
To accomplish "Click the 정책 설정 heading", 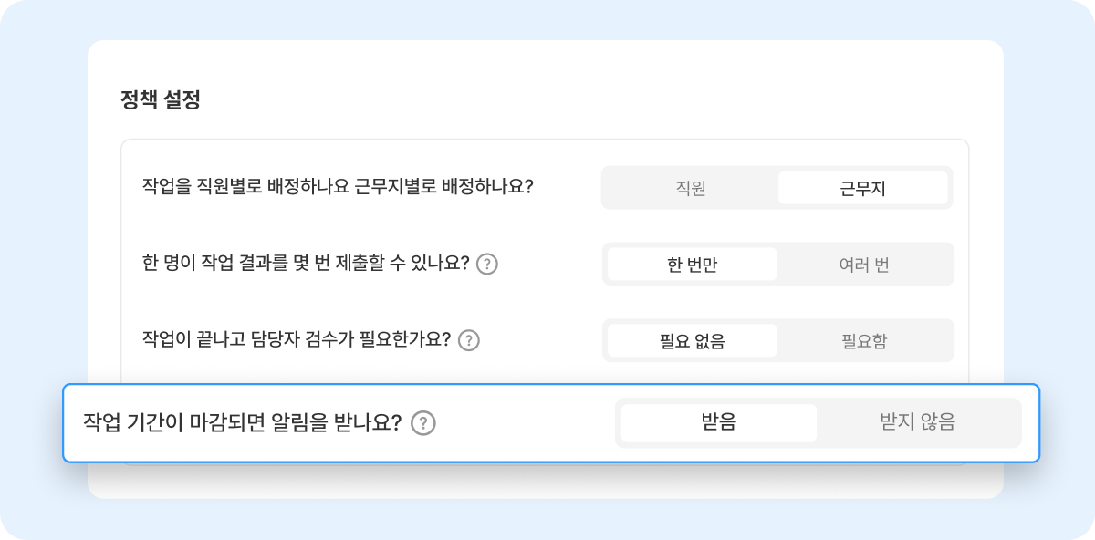I will [x=161, y=99].
